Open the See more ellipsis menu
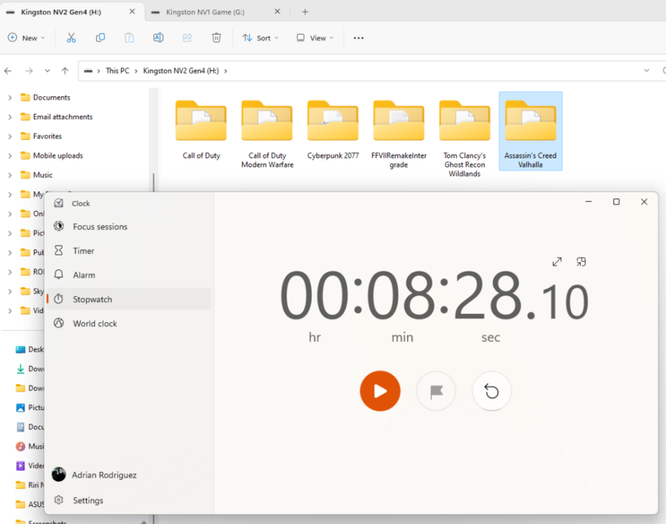Screen dimensions: 666x524 [358, 38]
